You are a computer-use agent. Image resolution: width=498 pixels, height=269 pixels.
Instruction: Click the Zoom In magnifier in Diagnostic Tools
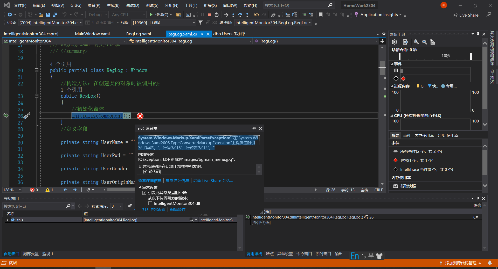(x=416, y=42)
